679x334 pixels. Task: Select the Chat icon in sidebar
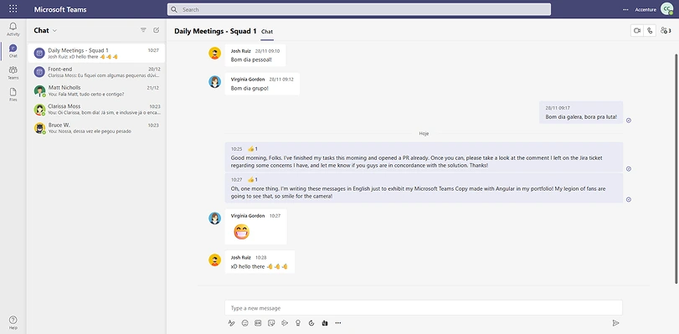click(13, 51)
